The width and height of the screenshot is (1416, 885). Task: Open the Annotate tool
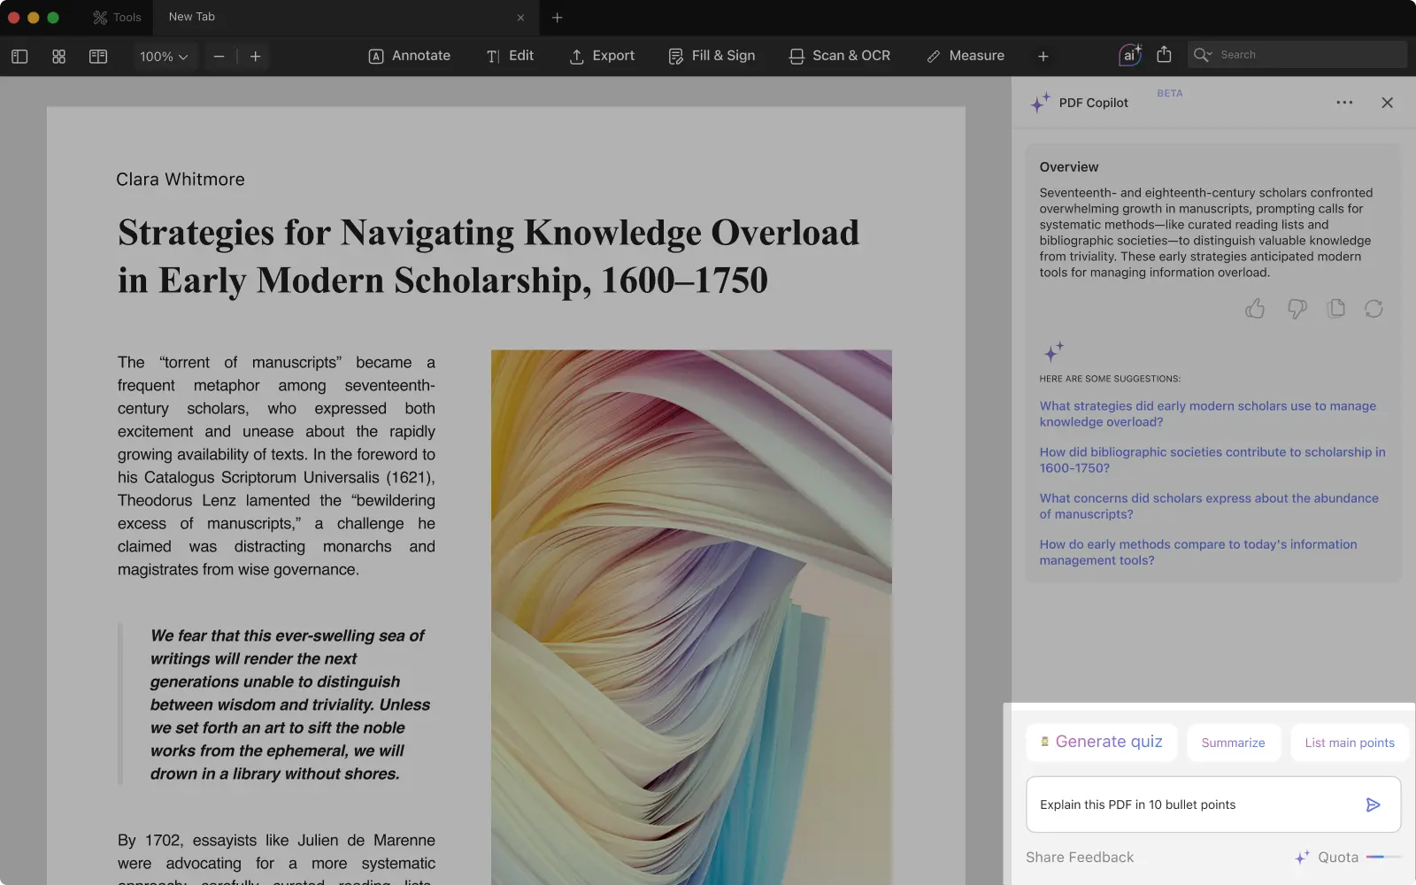pos(409,56)
